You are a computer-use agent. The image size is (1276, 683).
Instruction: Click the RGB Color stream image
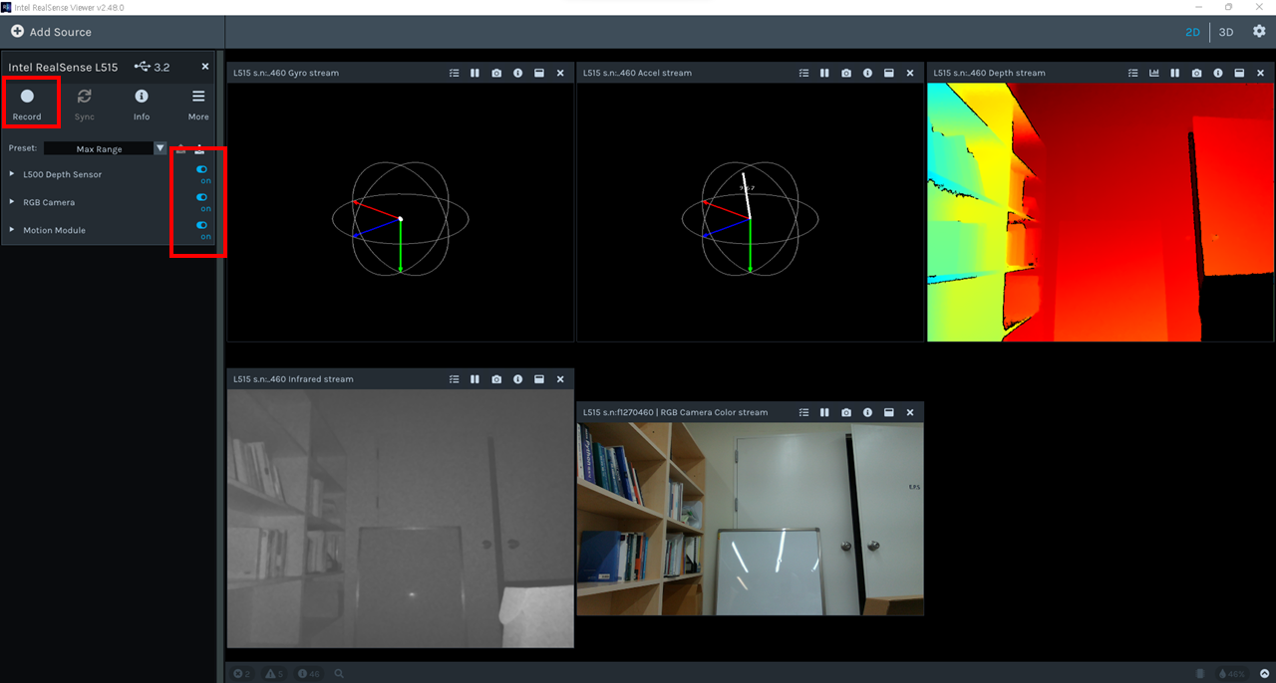tap(751, 519)
